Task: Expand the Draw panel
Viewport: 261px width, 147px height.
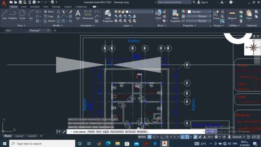Action: (21, 25)
